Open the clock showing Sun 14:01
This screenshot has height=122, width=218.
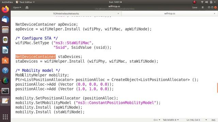coord(115,2)
